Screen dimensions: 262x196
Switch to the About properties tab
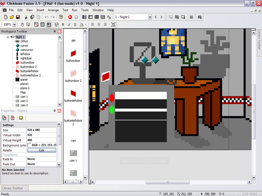21,118
